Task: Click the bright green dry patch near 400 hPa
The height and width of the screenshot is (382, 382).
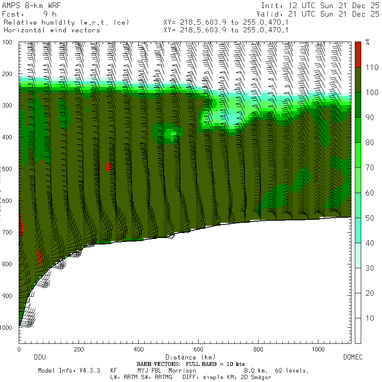Action: coord(172,134)
